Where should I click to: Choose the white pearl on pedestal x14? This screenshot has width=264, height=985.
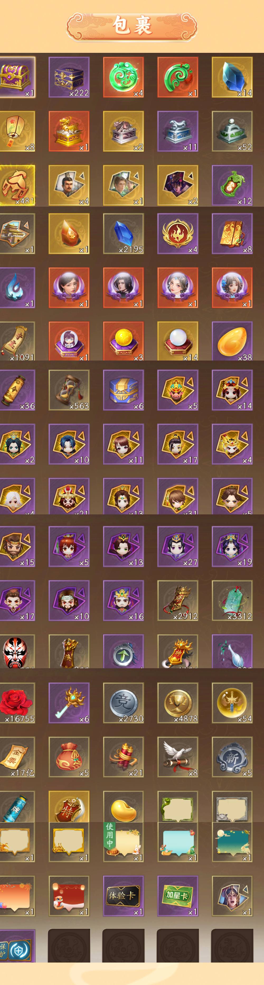[178, 341]
